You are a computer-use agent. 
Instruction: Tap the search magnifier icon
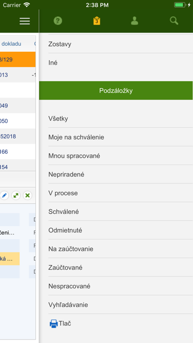[x=174, y=21]
